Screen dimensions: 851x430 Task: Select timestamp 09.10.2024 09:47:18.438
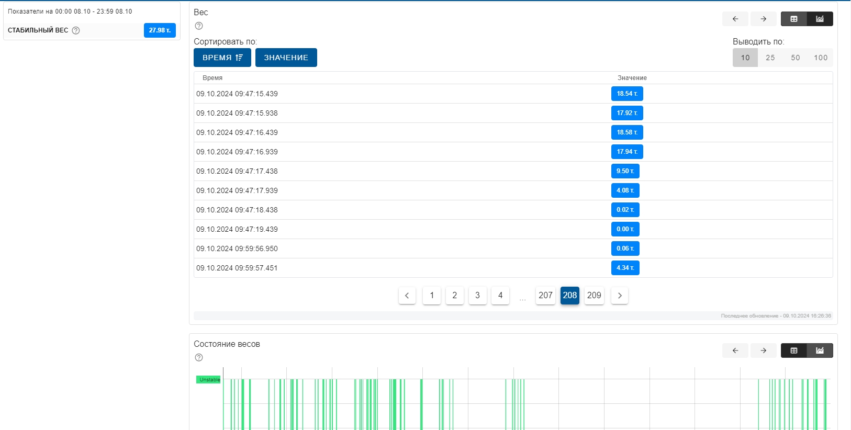click(237, 210)
